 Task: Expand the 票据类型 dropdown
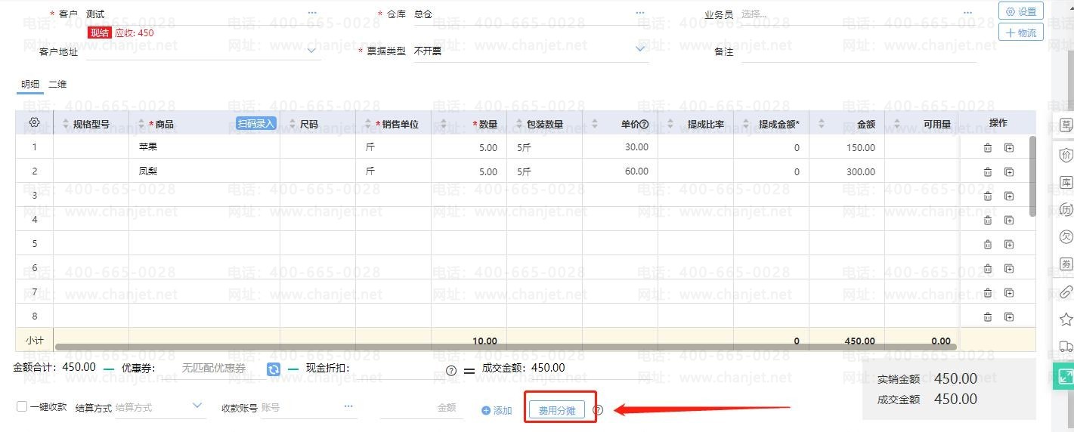(640, 49)
